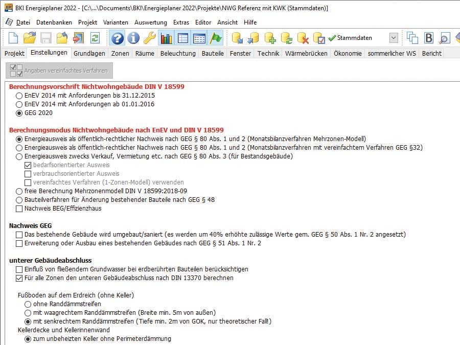Select mit waagrechtem Randdämmstreifen option

tap(28, 313)
